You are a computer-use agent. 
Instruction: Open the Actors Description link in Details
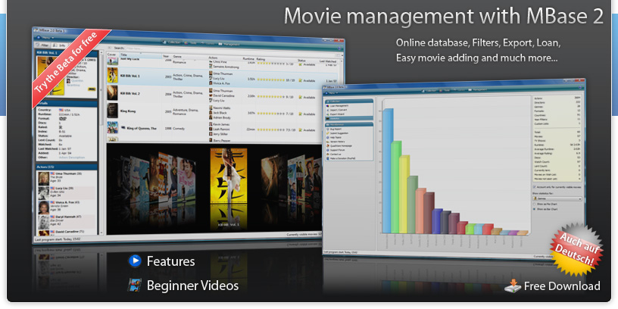[71, 158]
